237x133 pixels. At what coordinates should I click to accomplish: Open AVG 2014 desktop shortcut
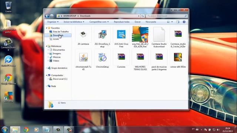tap(8, 97)
